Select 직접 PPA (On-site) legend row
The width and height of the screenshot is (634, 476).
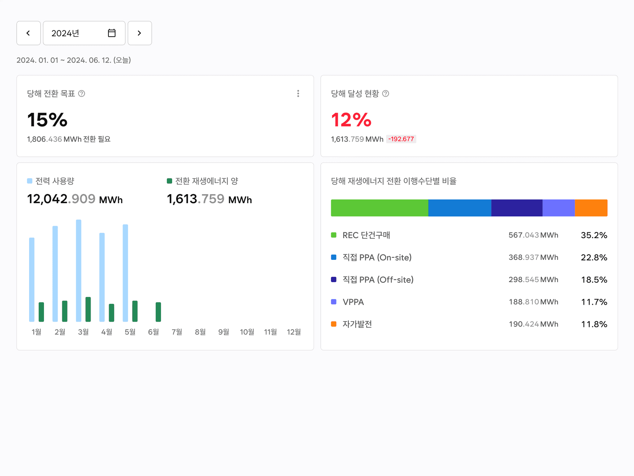(377, 258)
